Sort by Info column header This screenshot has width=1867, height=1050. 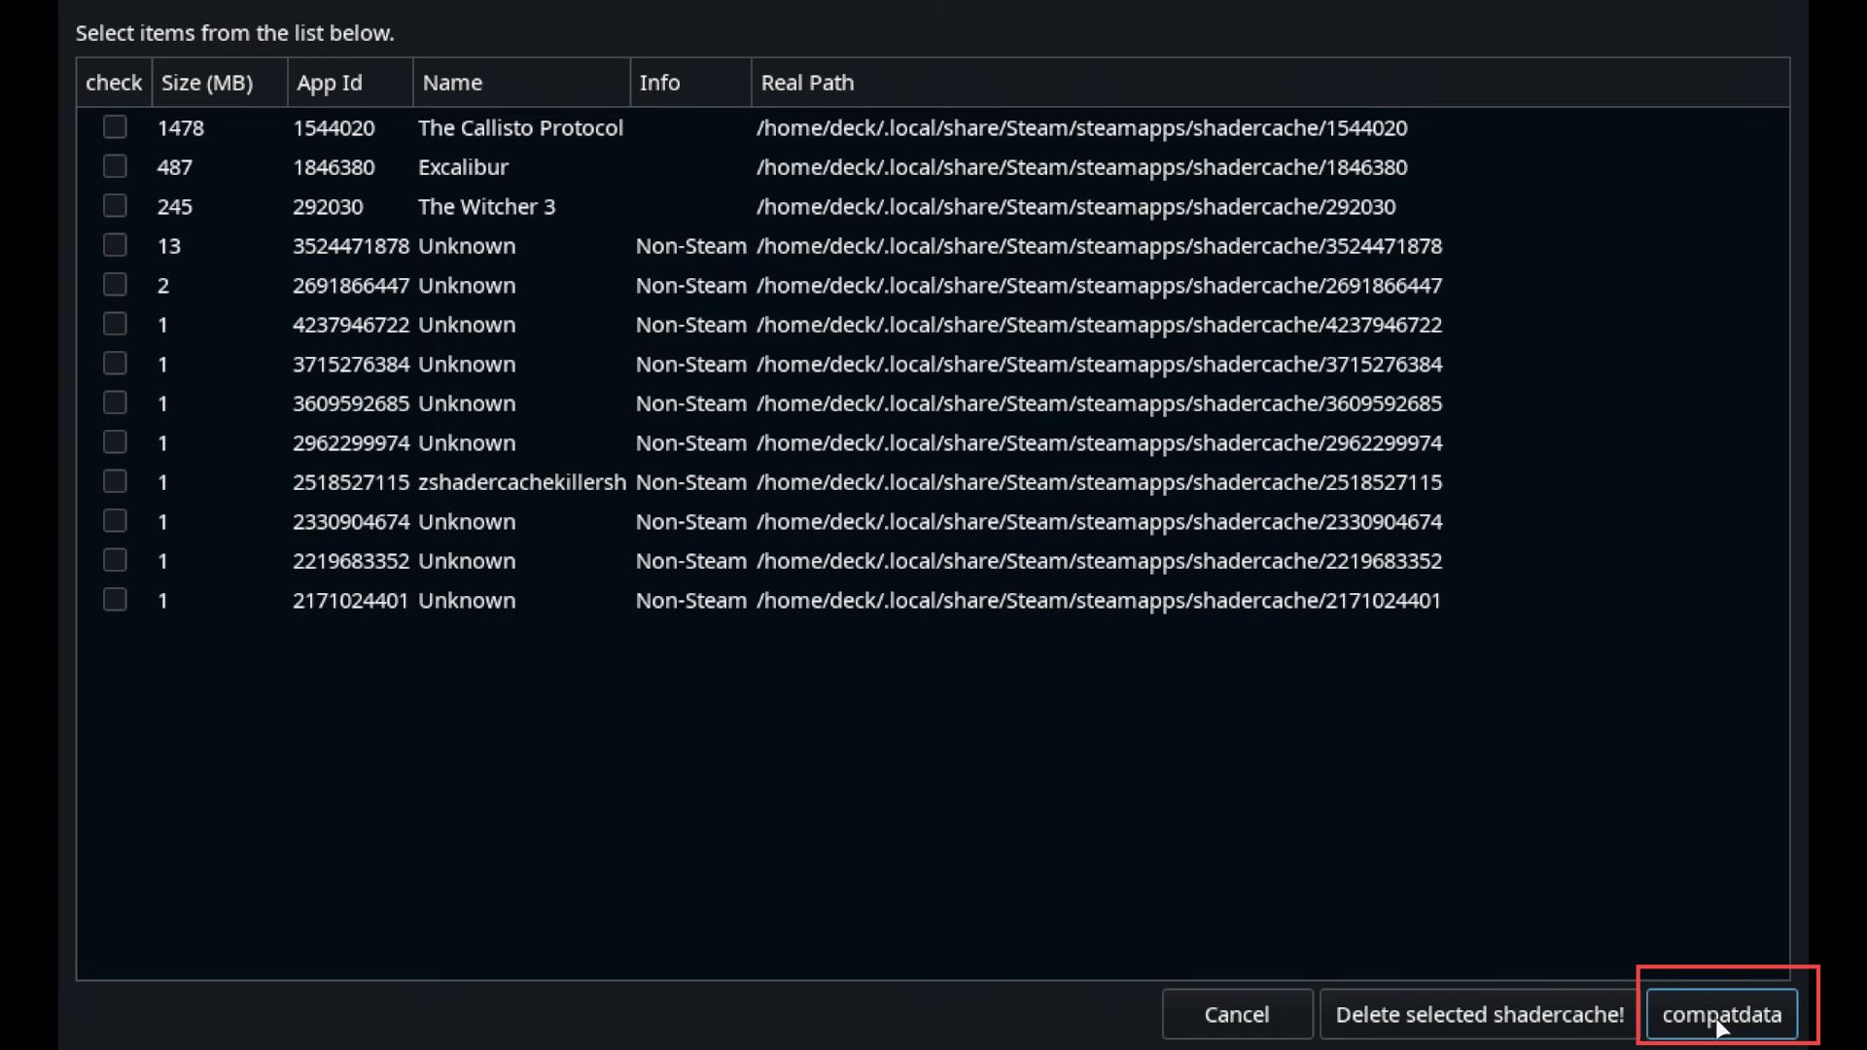click(x=690, y=83)
